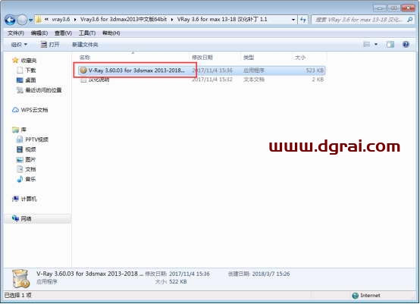The height and width of the screenshot is (304, 420).
Task: Open the 编辑(E) menu
Action: pos(39,33)
